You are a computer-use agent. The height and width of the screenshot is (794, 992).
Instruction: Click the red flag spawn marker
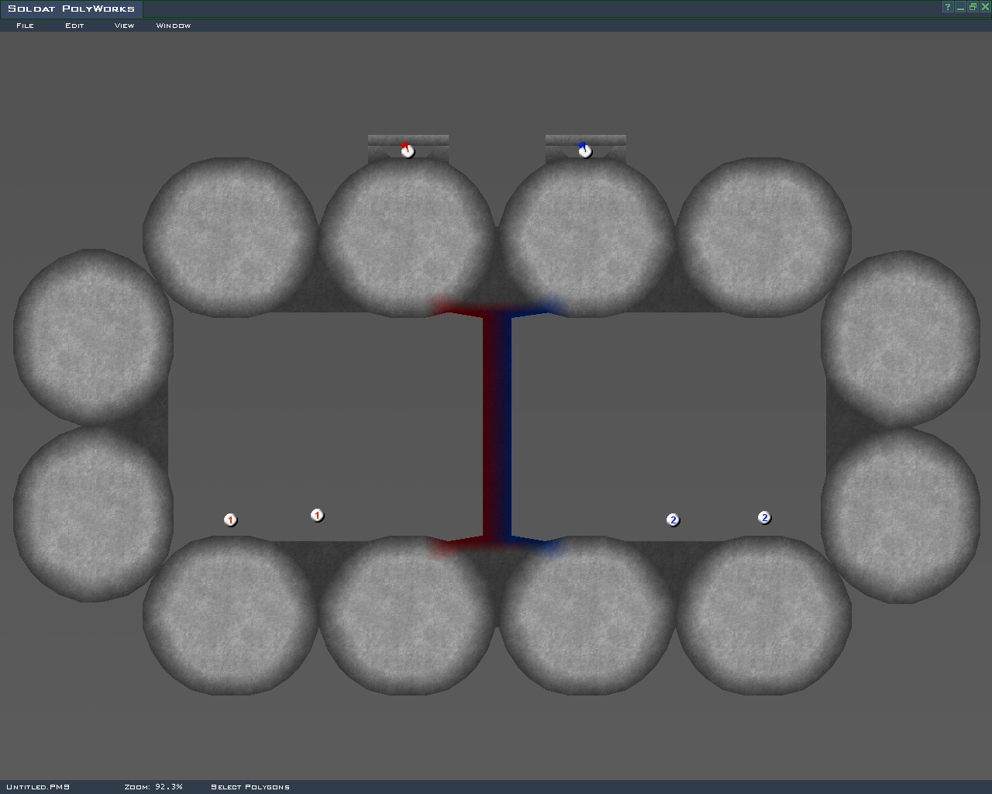click(x=408, y=150)
